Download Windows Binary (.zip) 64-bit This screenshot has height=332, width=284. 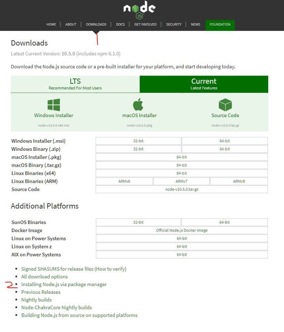coord(225,149)
